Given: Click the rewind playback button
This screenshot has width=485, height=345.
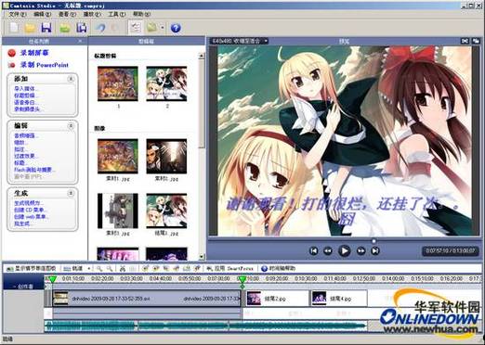Looking at the screenshot, I should tap(328, 250).
